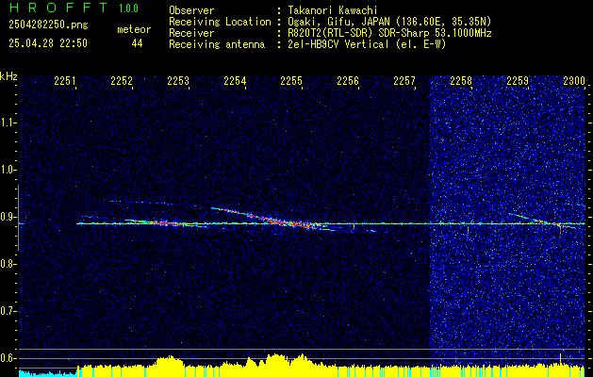Screen dimensions: 593x377
Task: Click the 1.1 kHz frequency label
Action: tap(8, 123)
